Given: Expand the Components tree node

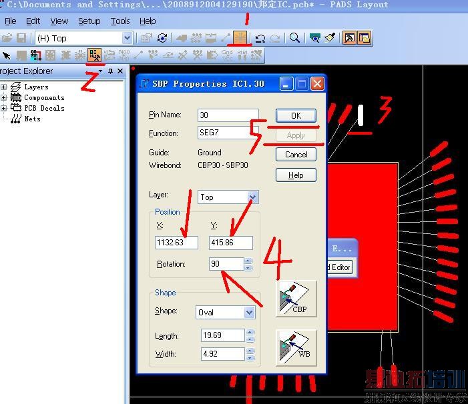Looking at the screenshot, I should point(3,98).
